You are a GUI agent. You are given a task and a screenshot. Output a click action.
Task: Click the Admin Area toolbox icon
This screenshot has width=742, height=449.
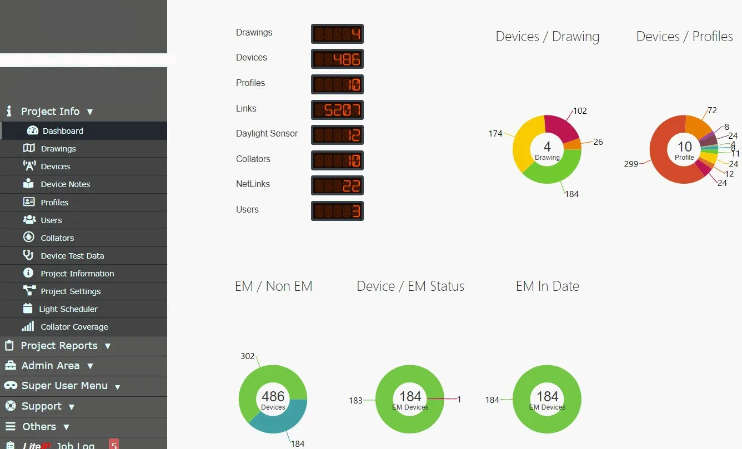tap(10, 365)
